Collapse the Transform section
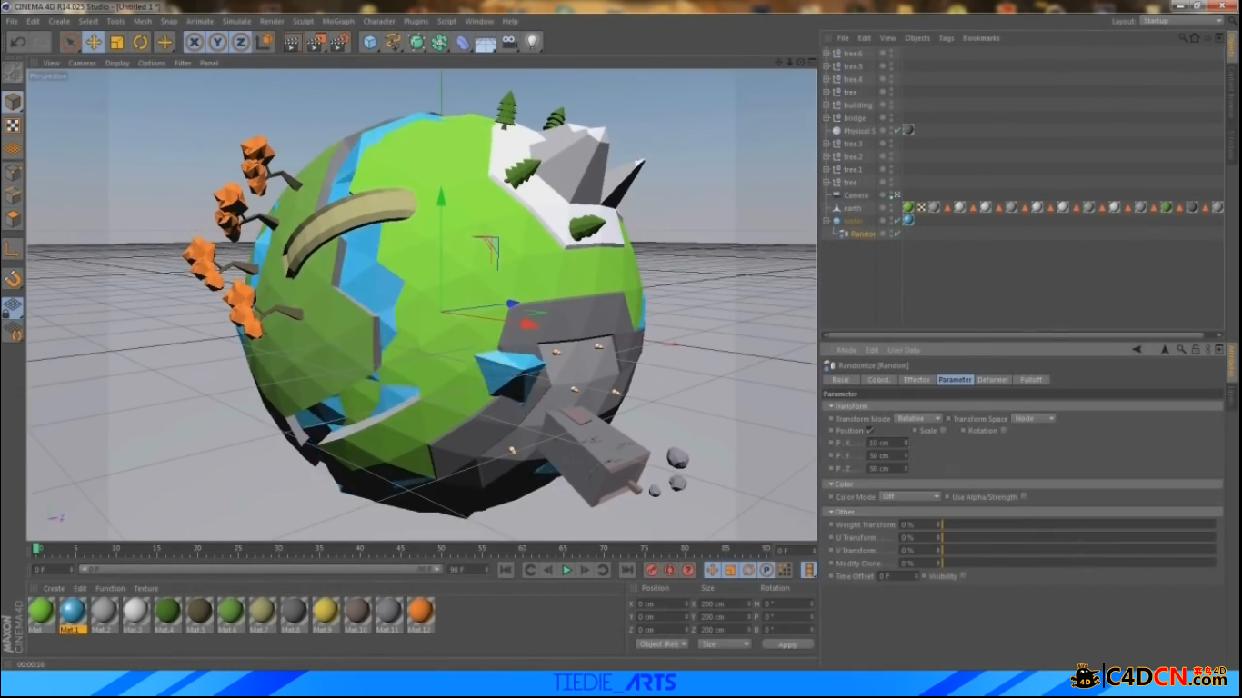 coord(831,406)
